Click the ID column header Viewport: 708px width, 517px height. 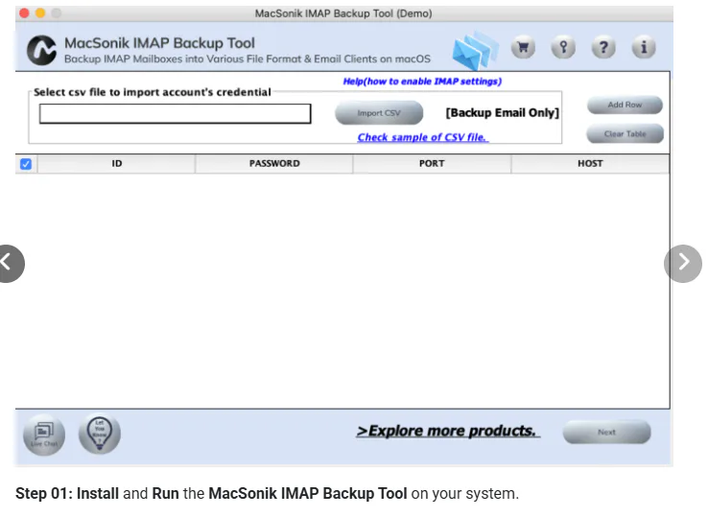click(x=116, y=163)
